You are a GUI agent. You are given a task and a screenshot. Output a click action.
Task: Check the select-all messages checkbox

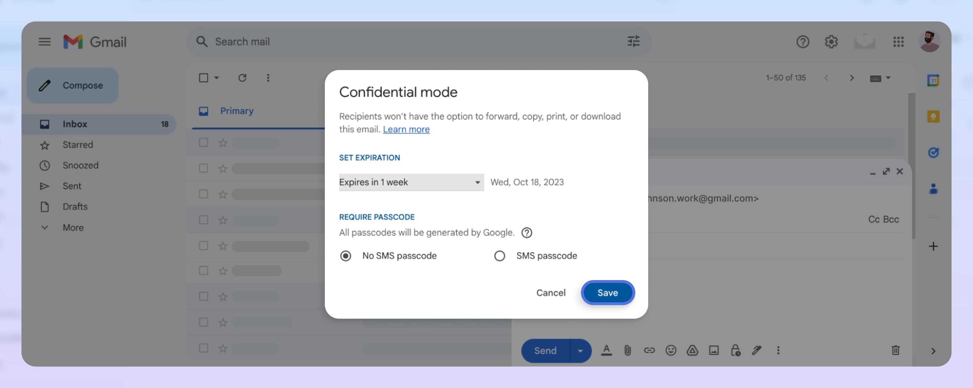pos(203,78)
